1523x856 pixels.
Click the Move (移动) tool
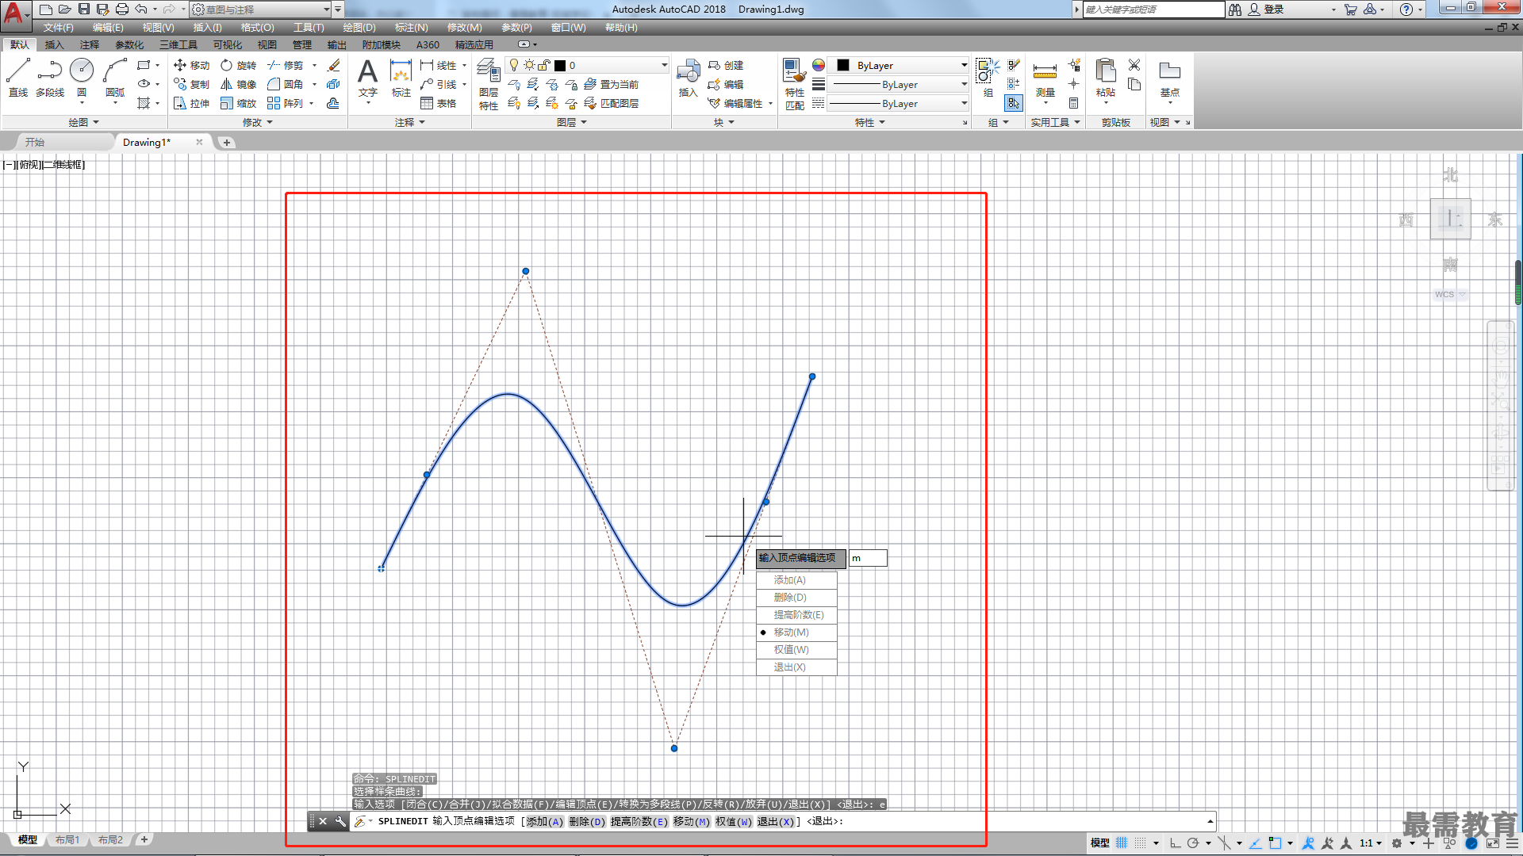tap(191, 65)
